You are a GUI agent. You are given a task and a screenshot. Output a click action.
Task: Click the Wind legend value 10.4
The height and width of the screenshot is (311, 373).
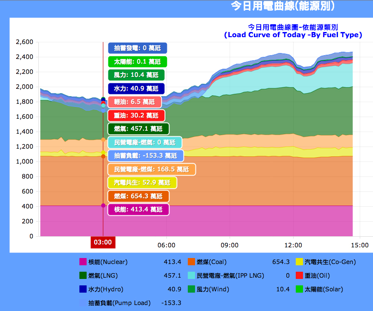[283, 289]
